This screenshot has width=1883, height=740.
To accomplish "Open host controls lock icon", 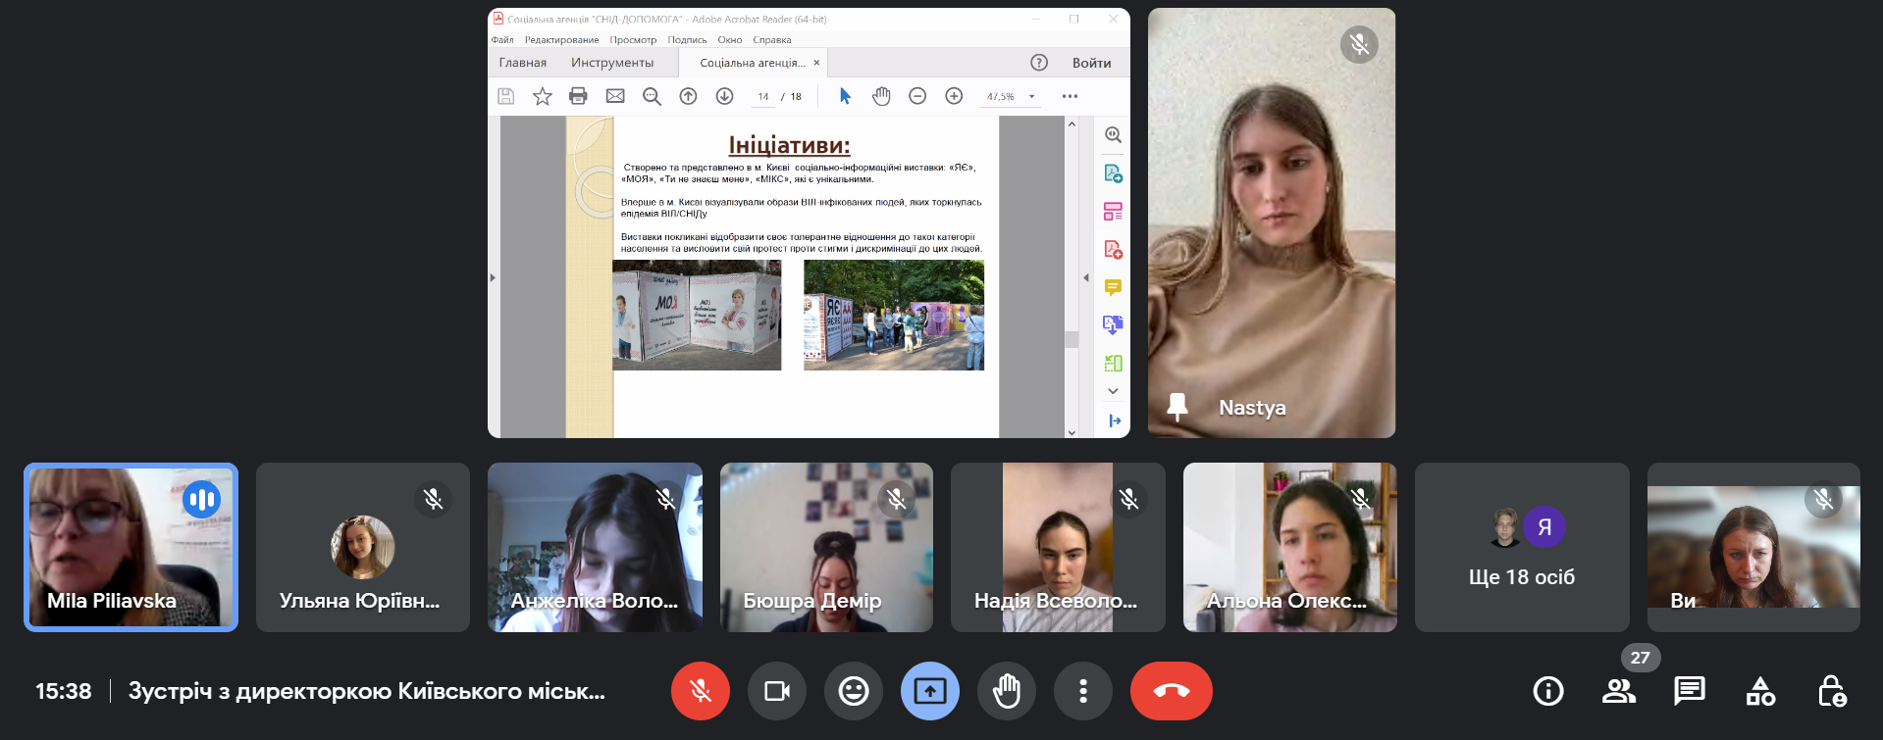I will (x=1831, y=691).
